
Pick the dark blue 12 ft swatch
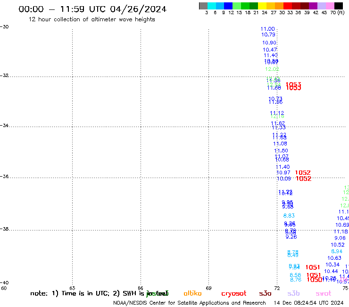tap(228, 6)
